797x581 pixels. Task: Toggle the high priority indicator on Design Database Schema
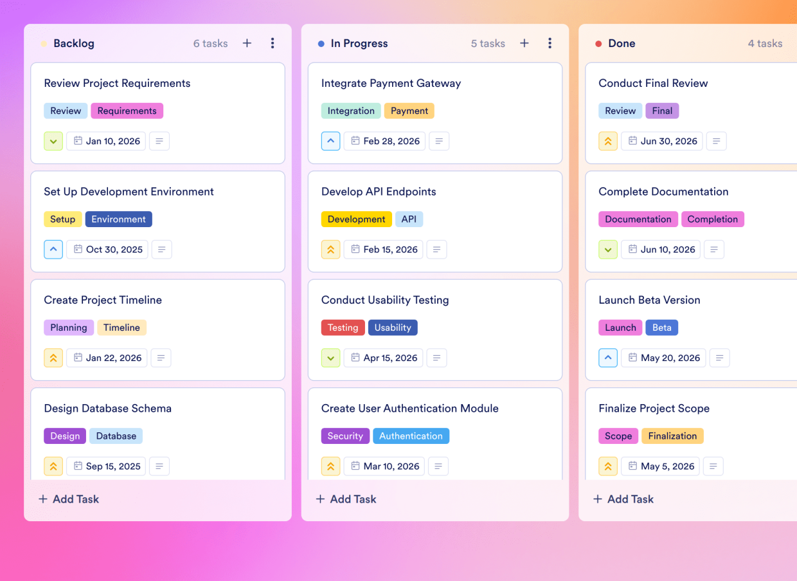pos(53,466)
